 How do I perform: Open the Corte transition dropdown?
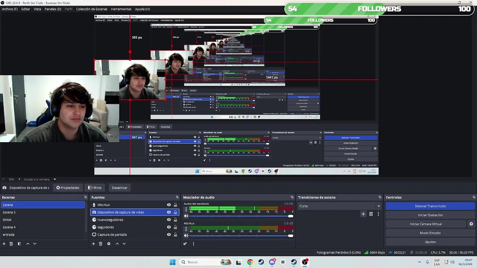[x=340, y=206]
